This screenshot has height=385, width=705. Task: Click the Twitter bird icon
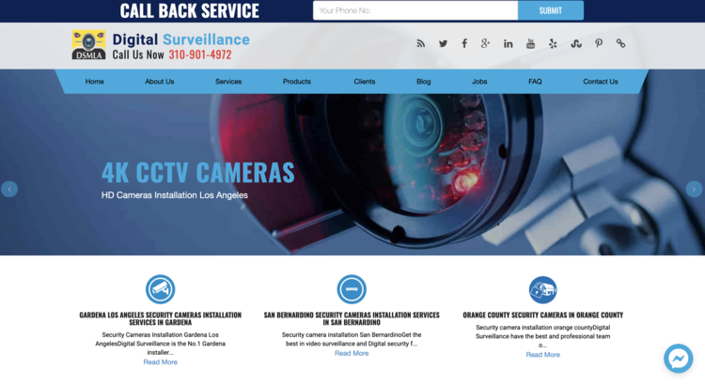pyautogui.click(x=443, y=43)
